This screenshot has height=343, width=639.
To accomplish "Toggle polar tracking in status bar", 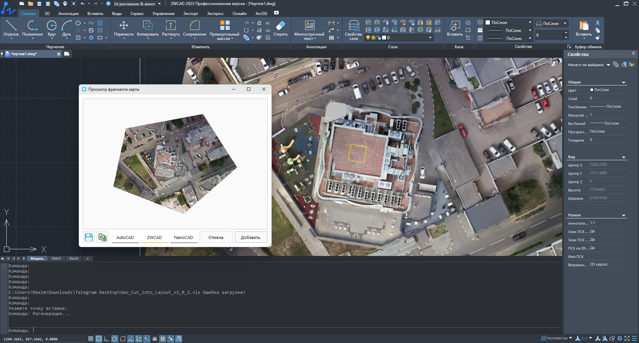I will (114, 339).
